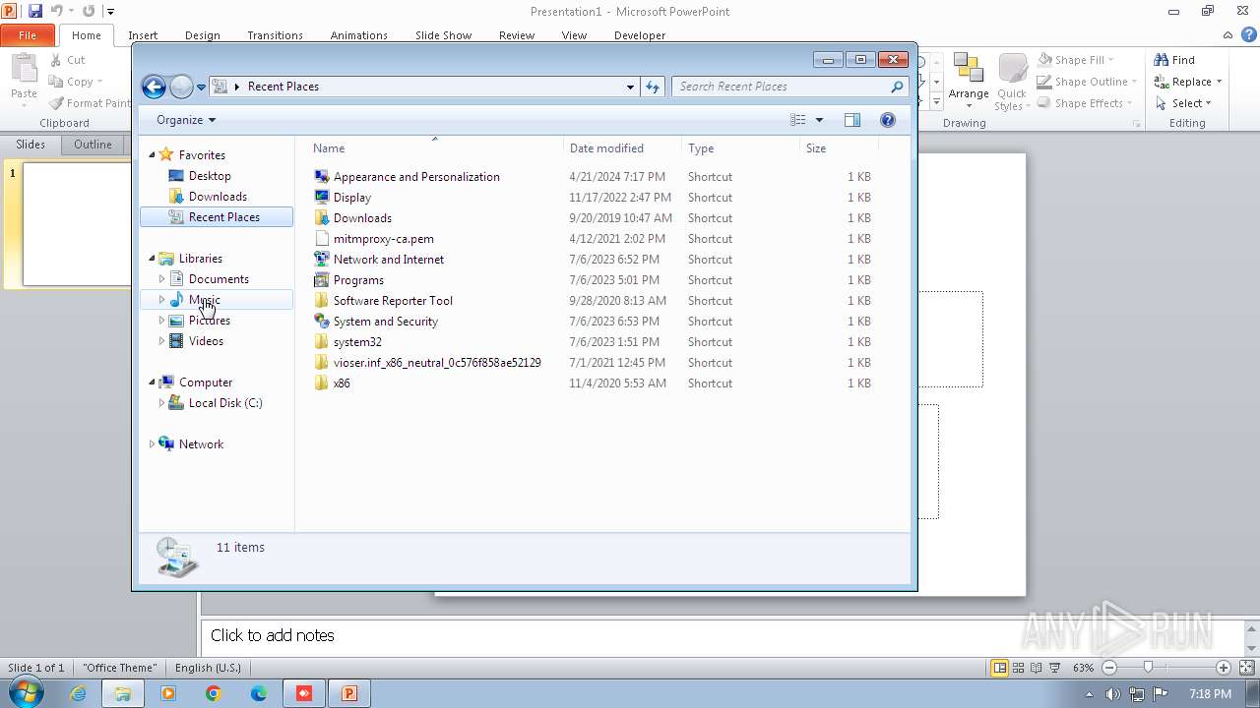1260x708 pixels.
Task: Click the Size column header
Action: 839,148
